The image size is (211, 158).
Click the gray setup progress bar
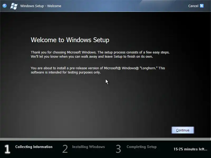pyautogui.click(x=105, y=139)
